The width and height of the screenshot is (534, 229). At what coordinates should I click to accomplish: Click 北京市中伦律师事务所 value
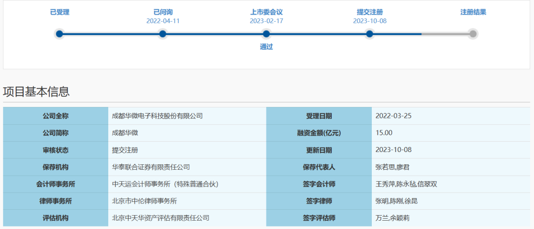[144, 201]
